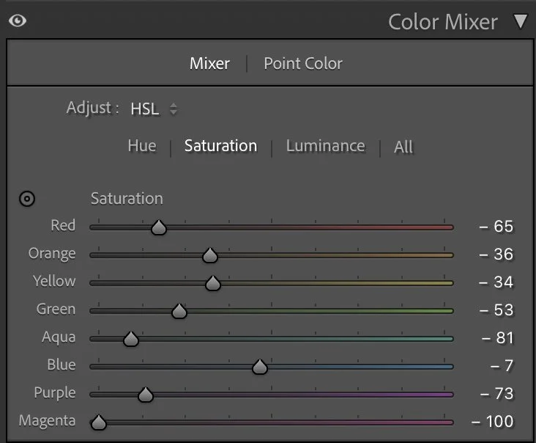Click the Green value field – 53
This screenshot has height=443, width=536.
[x=496, y=310]
